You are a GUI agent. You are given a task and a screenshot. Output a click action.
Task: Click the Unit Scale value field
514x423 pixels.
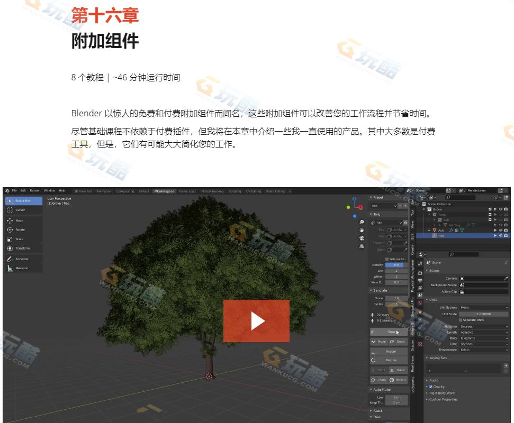pos(484,314)
